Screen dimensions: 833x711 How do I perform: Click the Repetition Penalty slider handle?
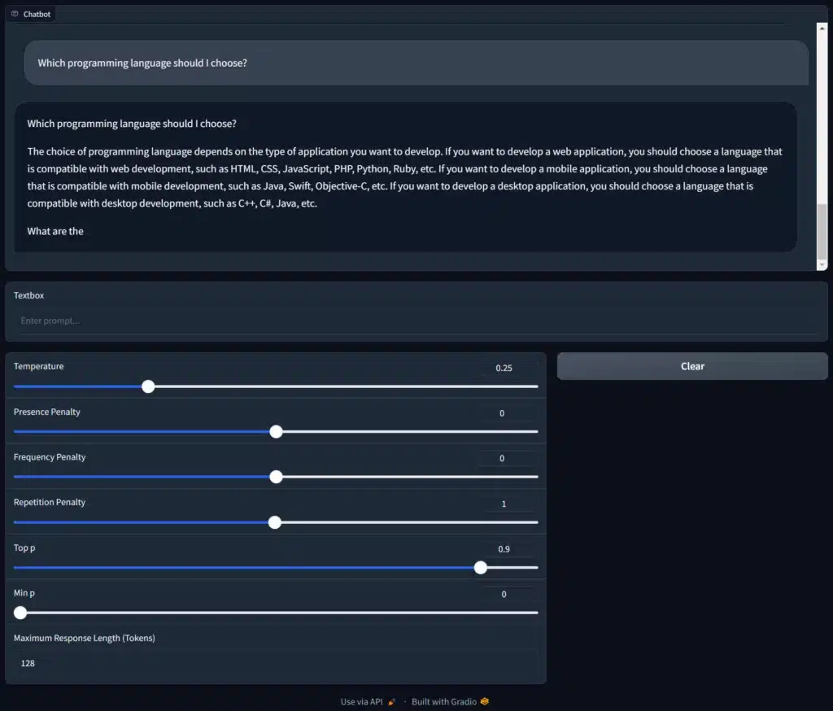click(275, 522)
